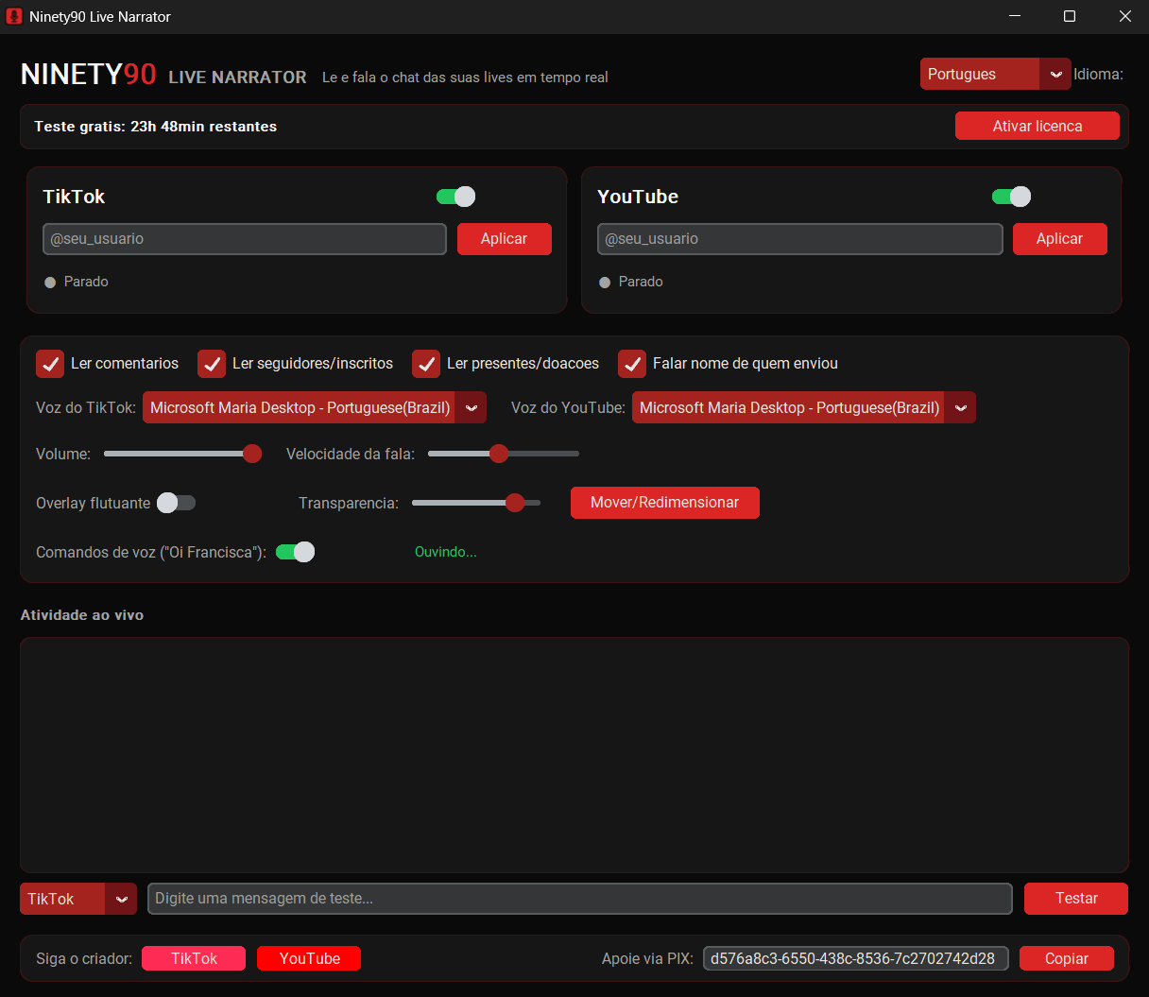The width and height of the screenshot is (1149, 997).
Task: Adjust the Velocidade da fala slider handle
Action: click(x=499, y=454)
